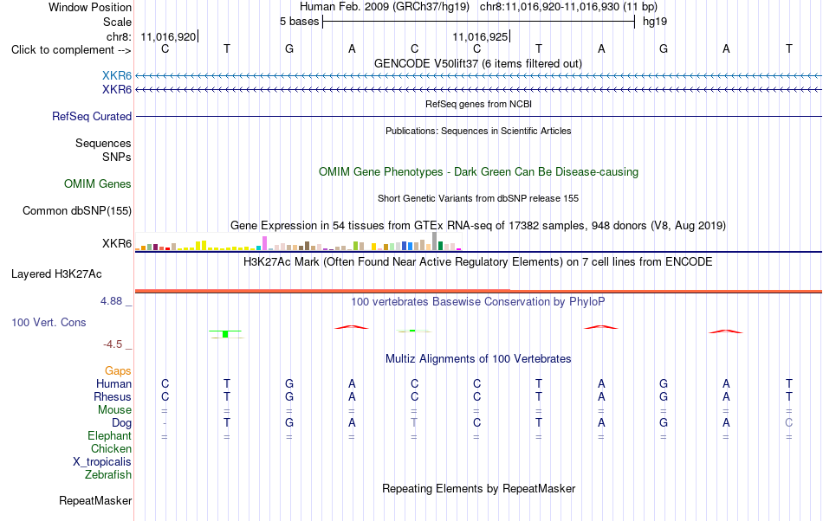The width and height of the screenshot is (823, 521).
Task: Click the H3K27Ac Mark track title
Action: pos(477,261)
